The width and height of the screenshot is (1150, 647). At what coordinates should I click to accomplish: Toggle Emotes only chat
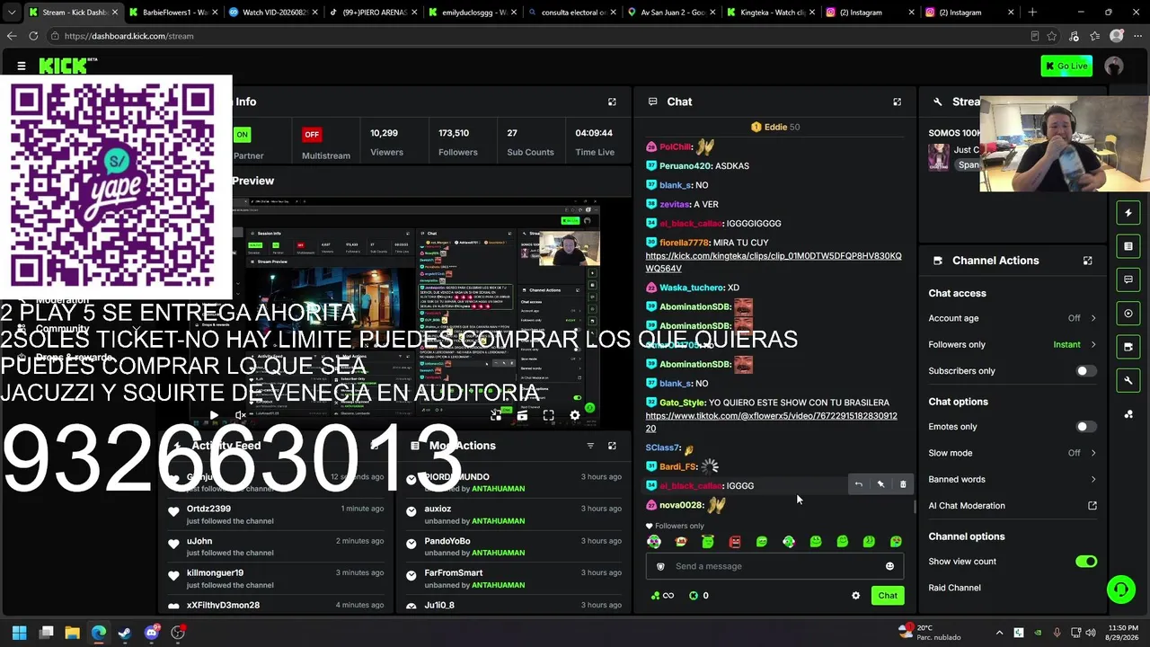[1086, 427]
